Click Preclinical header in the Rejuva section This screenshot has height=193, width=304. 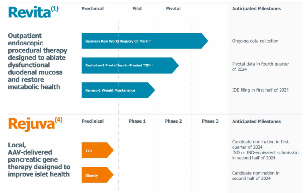point(93,121)
